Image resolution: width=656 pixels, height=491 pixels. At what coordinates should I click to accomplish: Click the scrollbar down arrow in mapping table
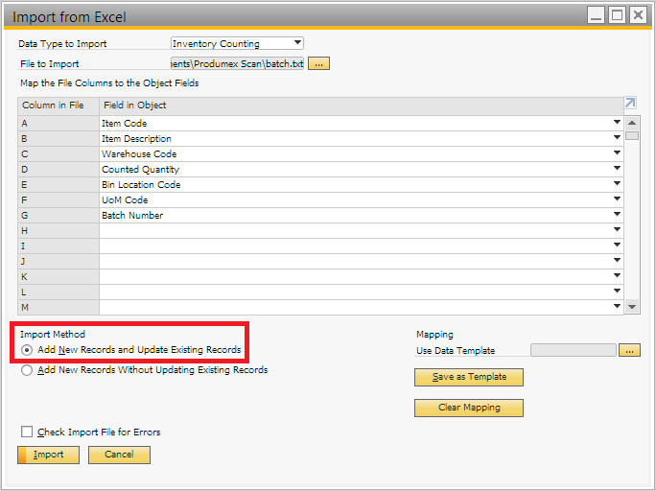click(x=632, y=306)
